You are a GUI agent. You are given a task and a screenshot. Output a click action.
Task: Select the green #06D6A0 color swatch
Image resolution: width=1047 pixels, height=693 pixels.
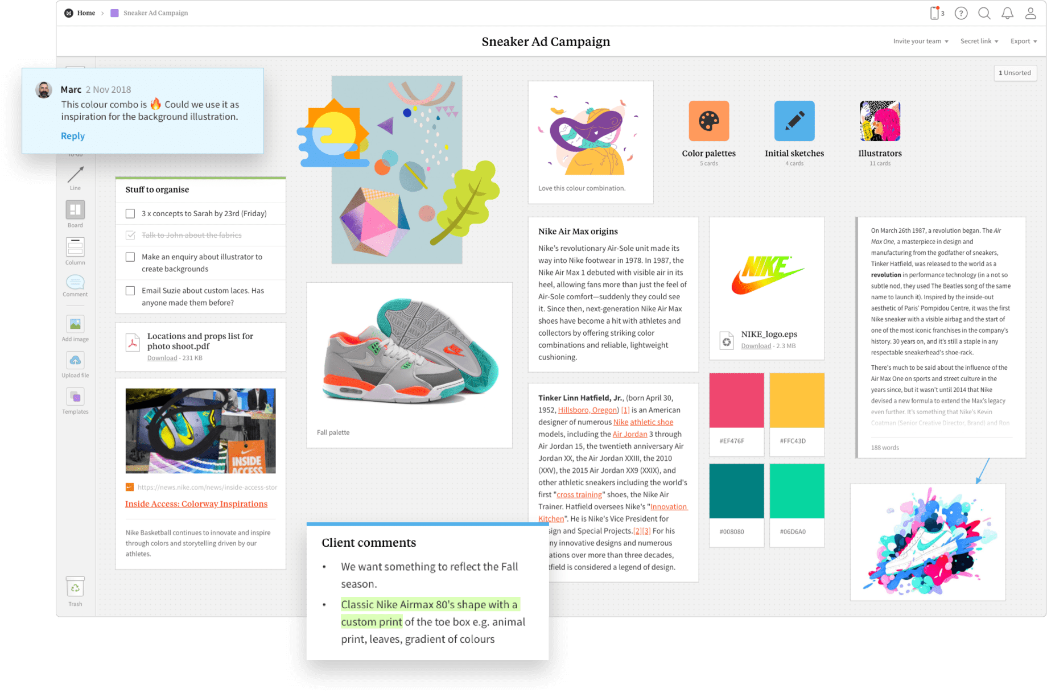point(797,491)
